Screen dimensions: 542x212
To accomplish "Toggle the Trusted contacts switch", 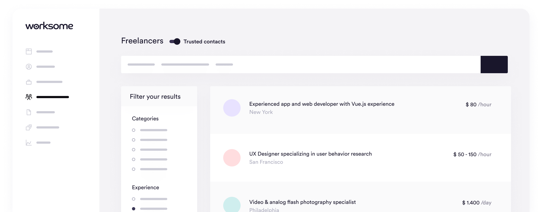I will pos(175,41).
